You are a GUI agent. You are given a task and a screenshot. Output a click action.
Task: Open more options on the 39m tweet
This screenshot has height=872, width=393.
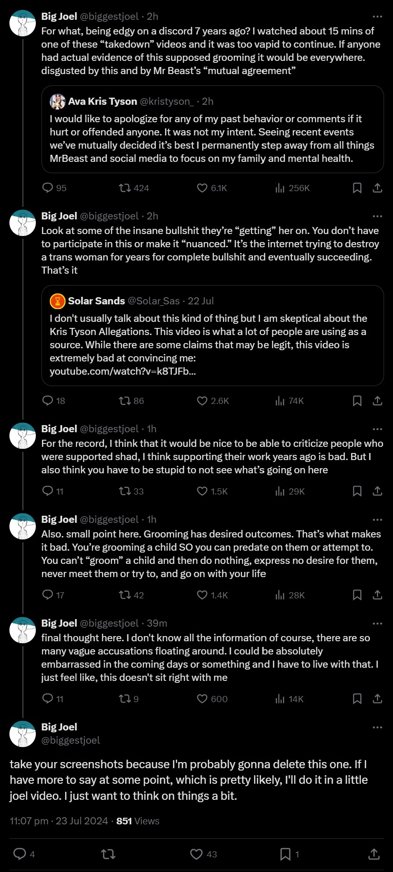tap(377, 623)
